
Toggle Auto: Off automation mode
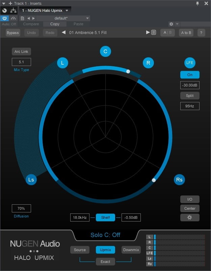[9, 24]
